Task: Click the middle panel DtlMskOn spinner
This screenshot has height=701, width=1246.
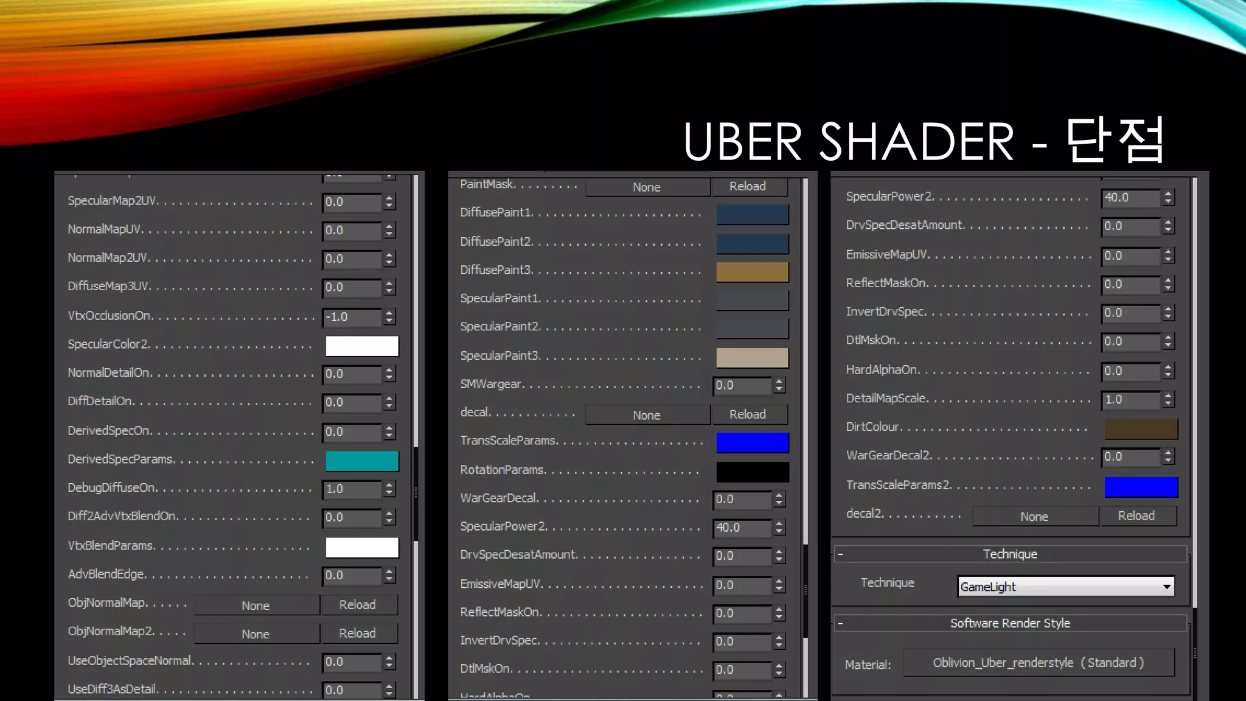Action: coord(779,670)
